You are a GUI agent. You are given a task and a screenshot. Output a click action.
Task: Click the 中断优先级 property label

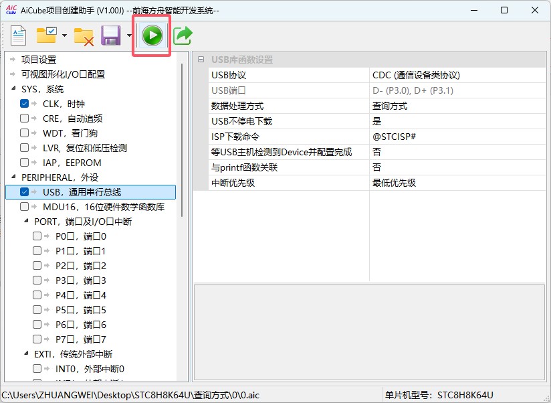[x=233, y=183]
